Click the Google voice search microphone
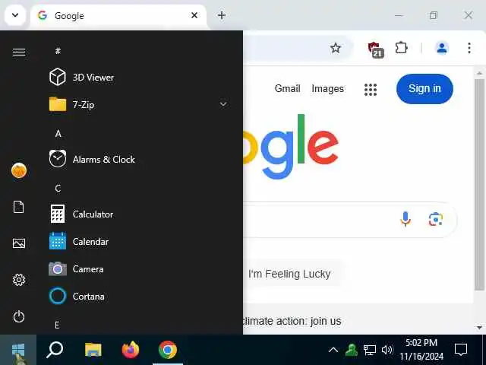The image size is (486, 365). [x=405, y=219]
